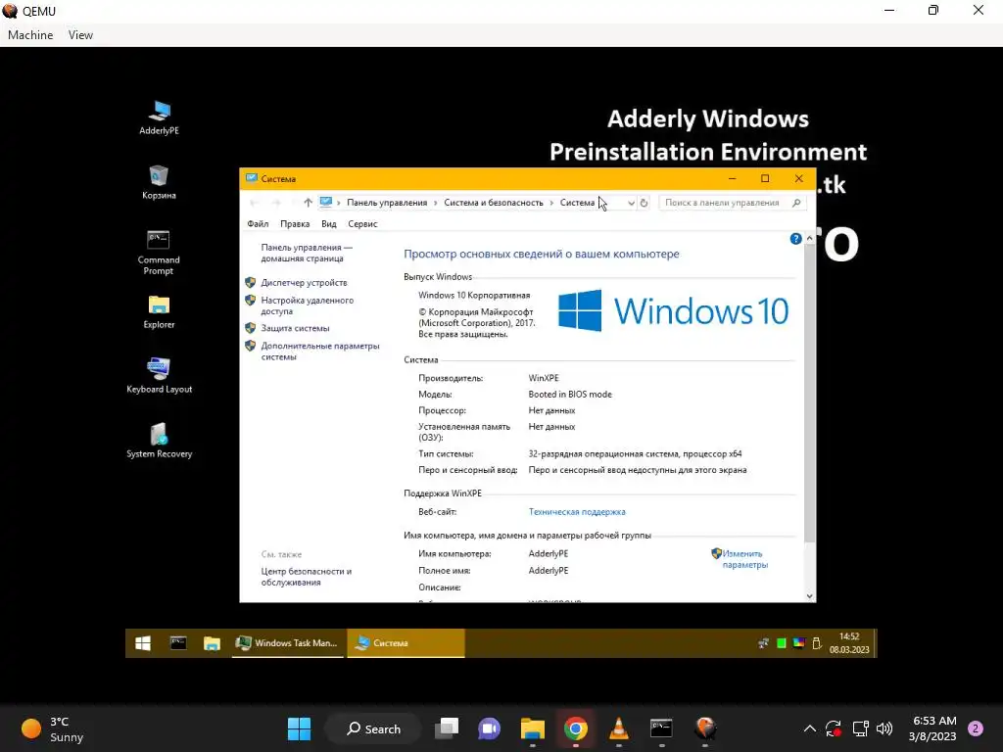Open the Корзина recycle bin icon
Image resolution: width=1003 pixels, height=752 pixels.
coord(159,182)
